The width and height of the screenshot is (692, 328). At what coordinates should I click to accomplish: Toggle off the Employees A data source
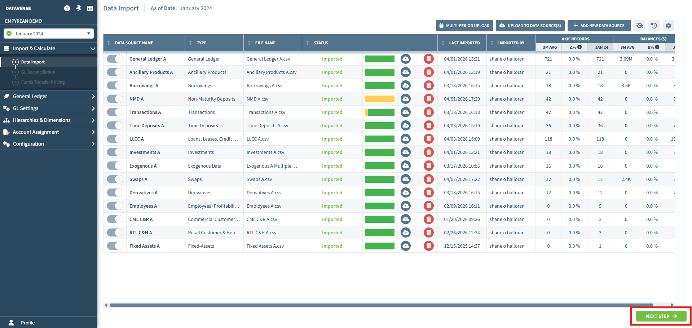click(115, 206)
